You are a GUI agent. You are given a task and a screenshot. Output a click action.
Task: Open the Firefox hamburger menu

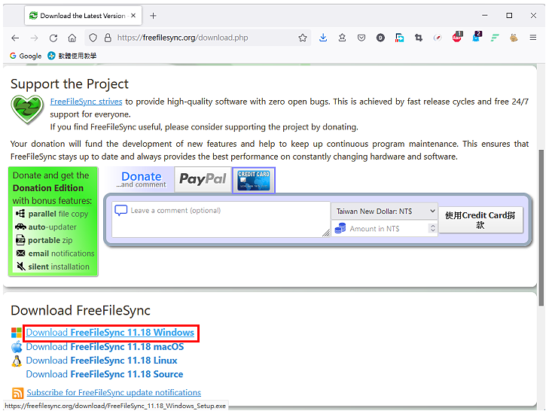[533, 38]
